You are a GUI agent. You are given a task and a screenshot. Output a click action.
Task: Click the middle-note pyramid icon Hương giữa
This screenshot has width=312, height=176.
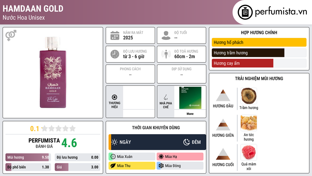(223, 125)
